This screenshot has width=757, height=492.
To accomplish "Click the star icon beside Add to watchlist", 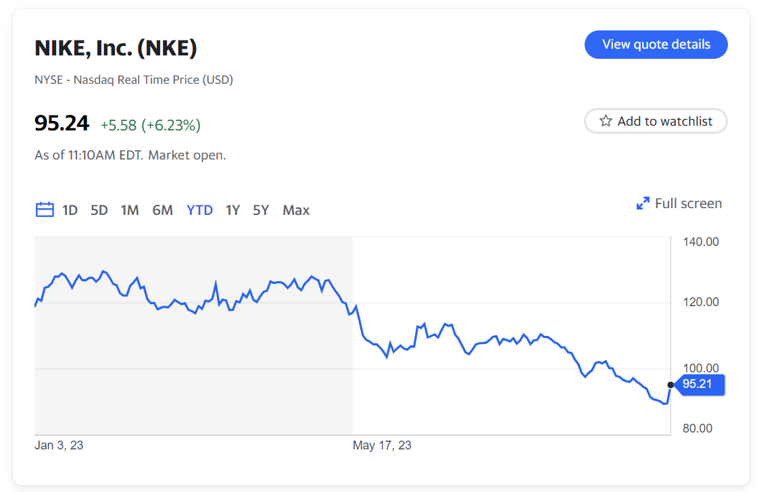I will (606, 121).
